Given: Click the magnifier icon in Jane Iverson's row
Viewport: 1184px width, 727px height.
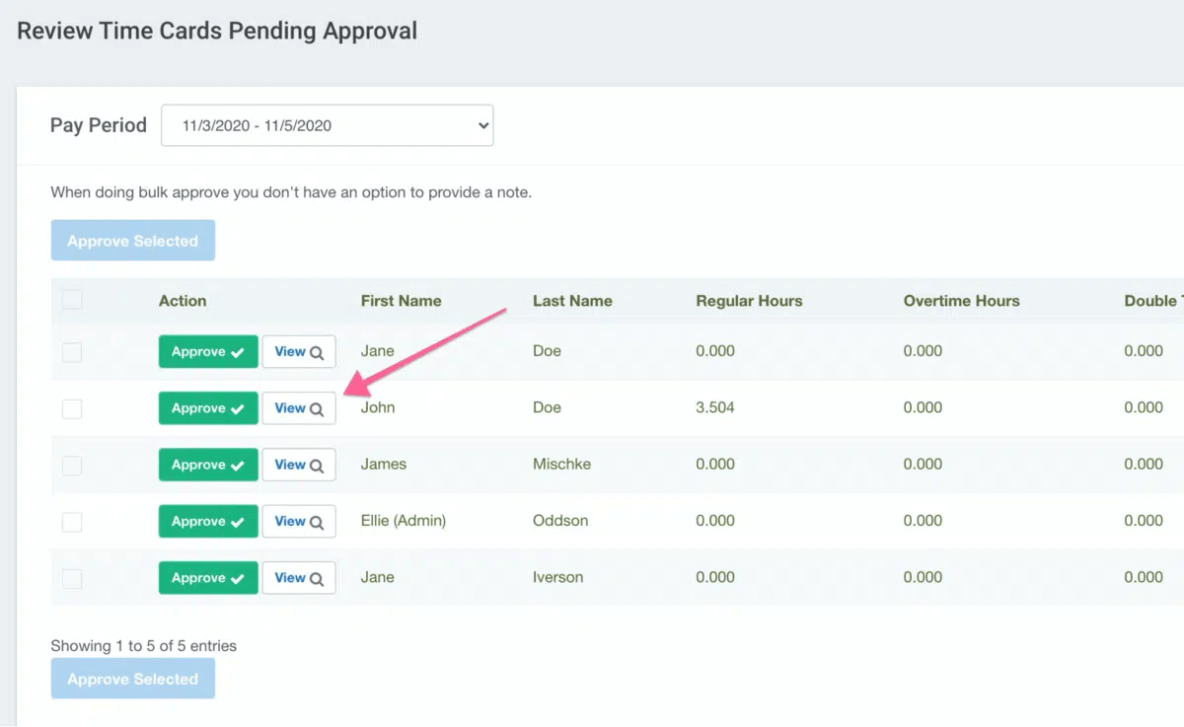Looking at the screenshot, I should (318, 577).
